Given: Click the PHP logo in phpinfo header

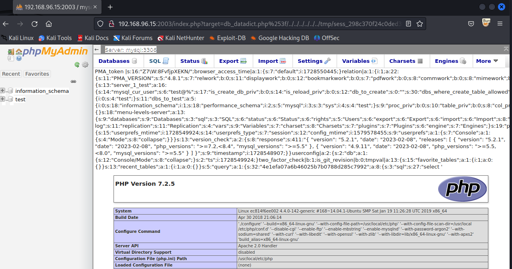Looking at the screenshot, I should click(462, 189).
